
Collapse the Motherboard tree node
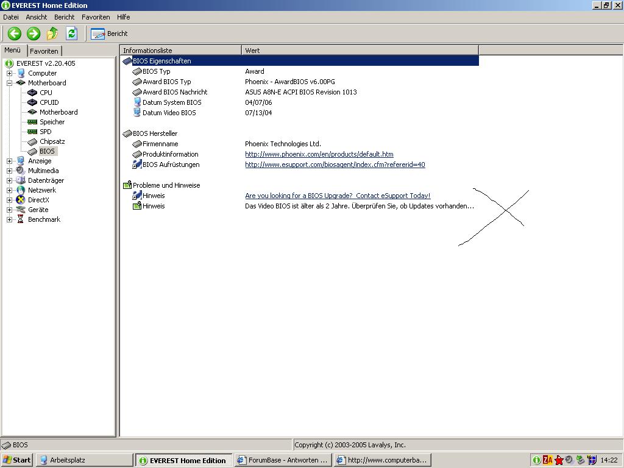[x=10, y=83]
